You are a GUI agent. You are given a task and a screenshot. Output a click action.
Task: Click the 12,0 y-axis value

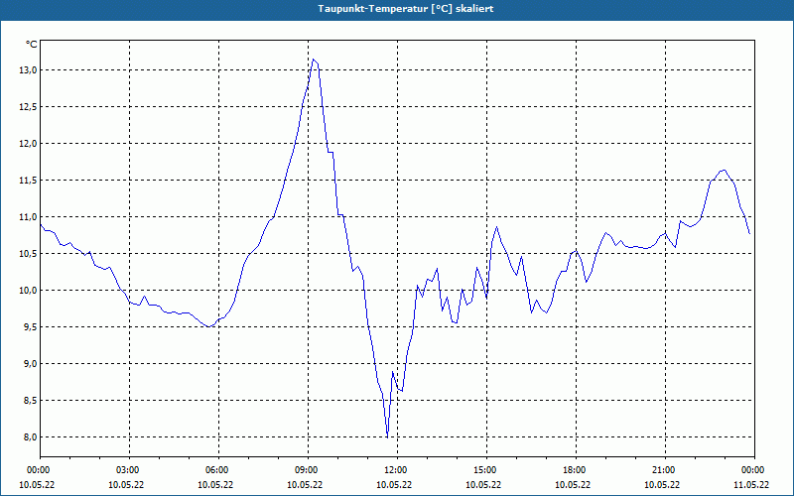29,143
